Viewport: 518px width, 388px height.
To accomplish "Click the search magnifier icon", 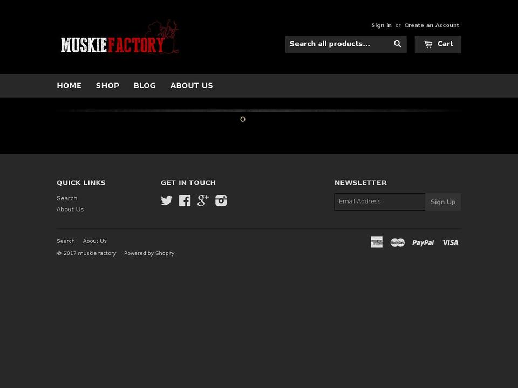I will (x=398, y=44).
